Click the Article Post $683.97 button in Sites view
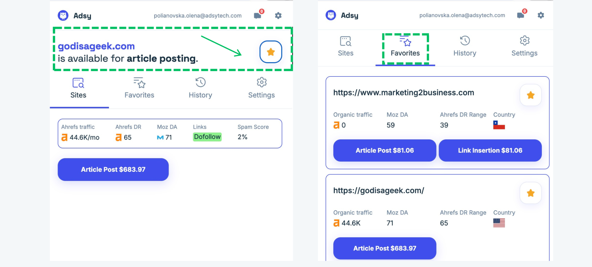The height and width of the screenshot is (267, 592). pos(113,169)
